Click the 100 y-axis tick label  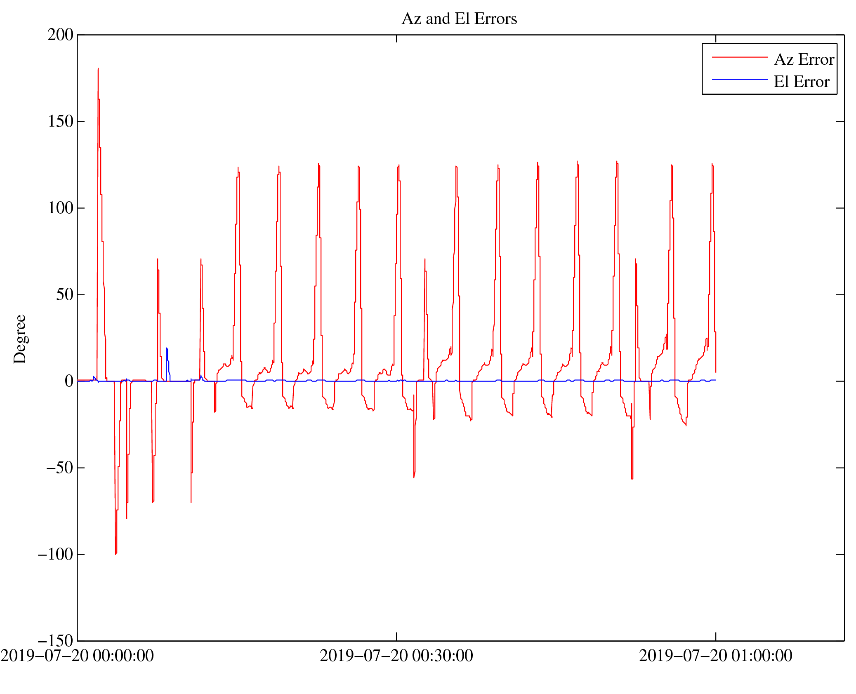60,208
